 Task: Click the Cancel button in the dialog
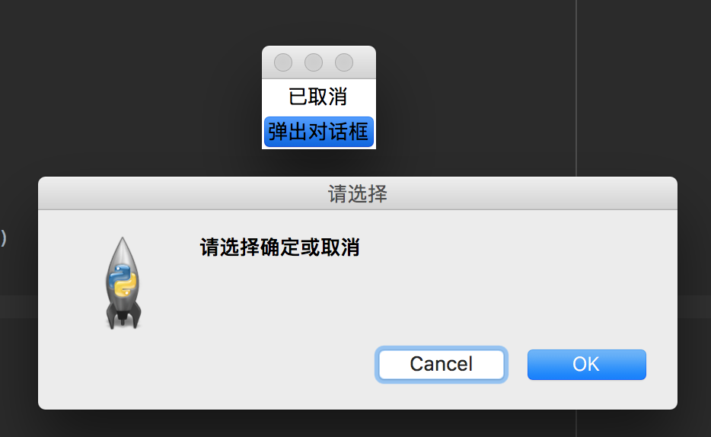click(442, 365)
